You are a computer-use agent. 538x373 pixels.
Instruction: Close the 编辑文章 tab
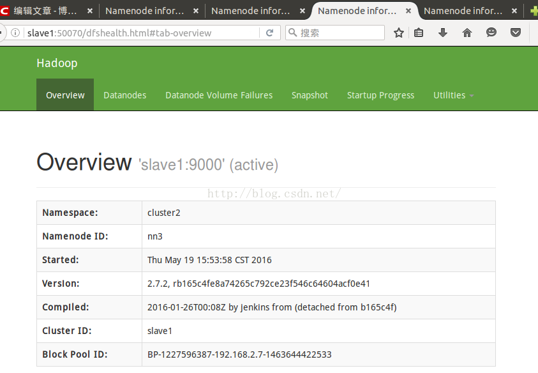point(90,11)
